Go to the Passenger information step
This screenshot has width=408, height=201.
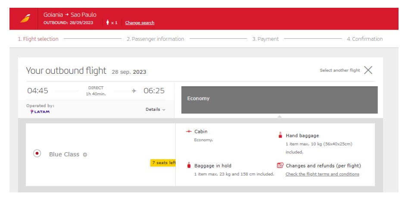[155, 39]
